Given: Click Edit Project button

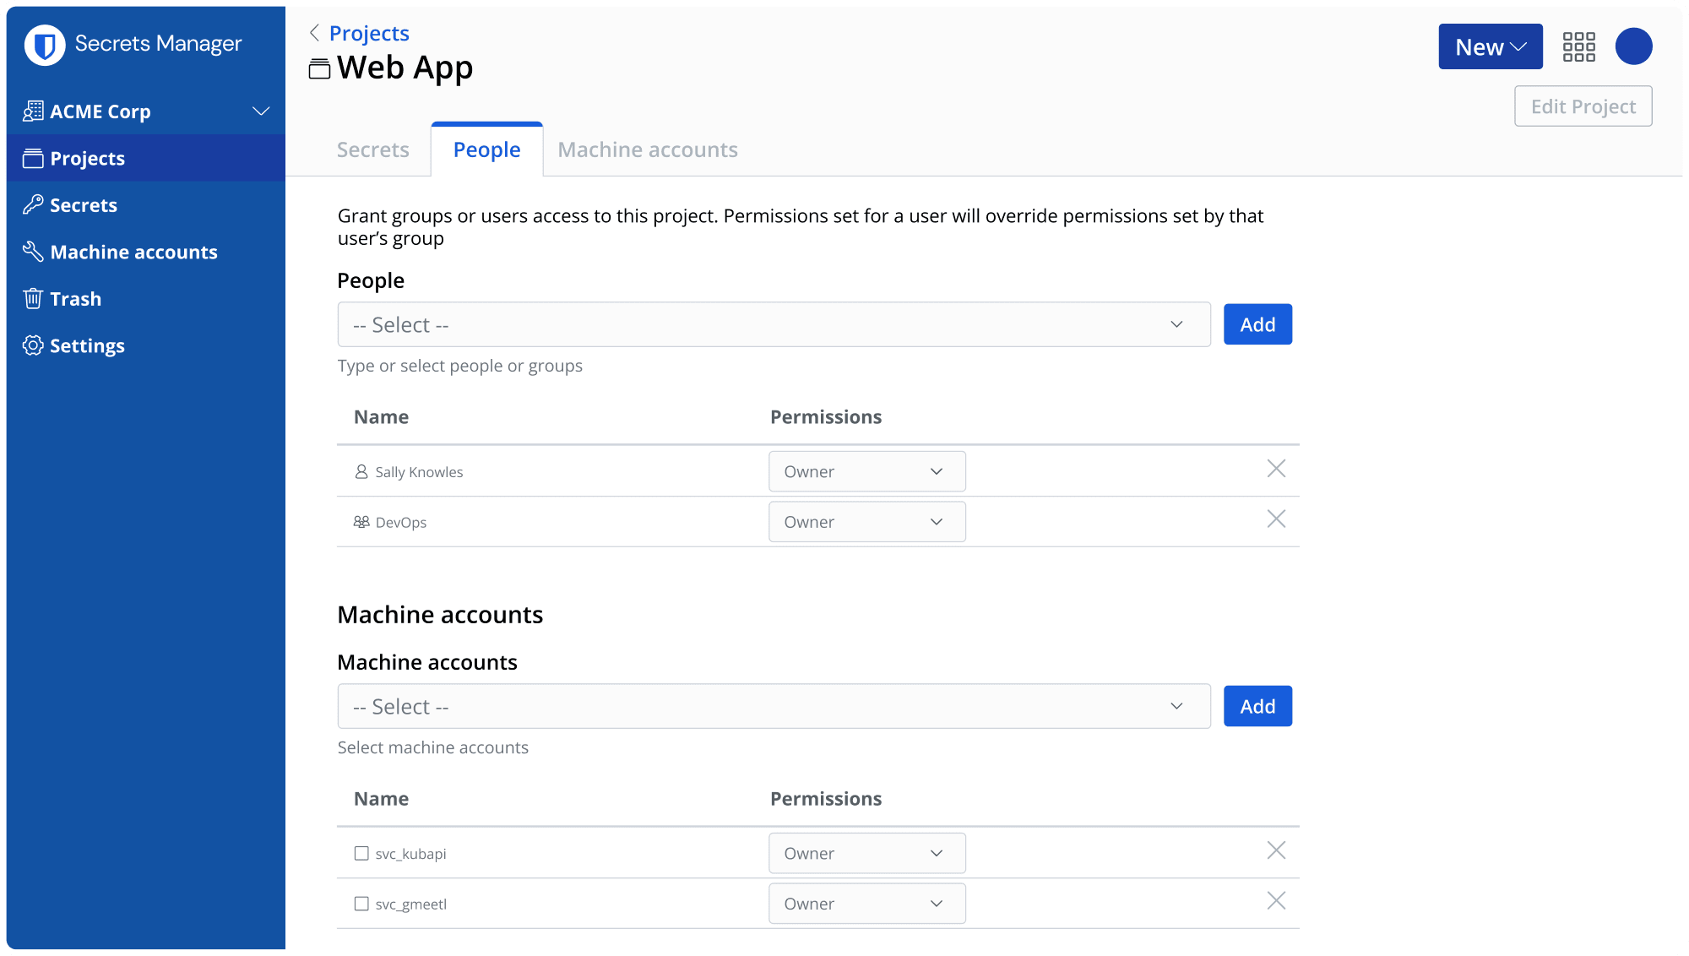Looking at the screenshot, I should [1583, 106].
